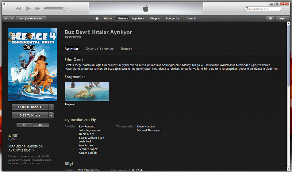This screenshot has width=292, height=172.
Task: Open the iTunes U section
Action: 191,19
